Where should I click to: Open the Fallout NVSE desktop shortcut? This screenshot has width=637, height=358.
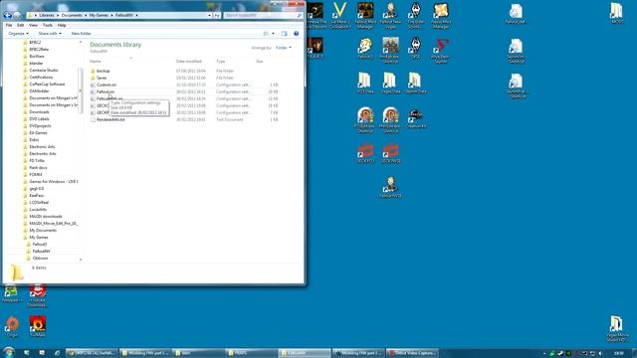coord(390,187)
